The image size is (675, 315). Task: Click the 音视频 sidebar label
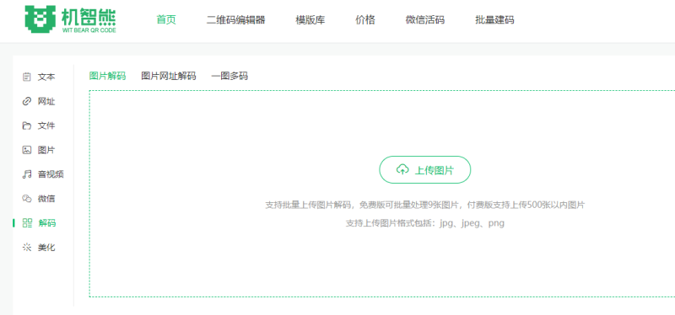pos(51,174)
